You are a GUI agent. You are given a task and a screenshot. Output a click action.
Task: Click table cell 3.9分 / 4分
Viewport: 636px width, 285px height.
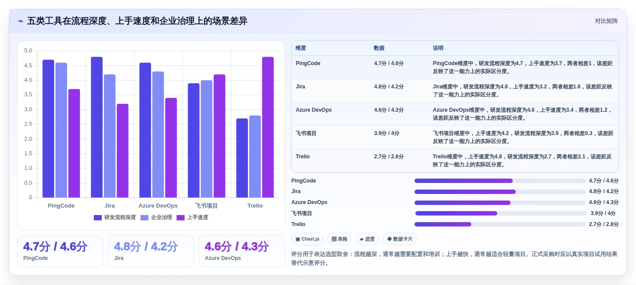click(x=387, y=133)
